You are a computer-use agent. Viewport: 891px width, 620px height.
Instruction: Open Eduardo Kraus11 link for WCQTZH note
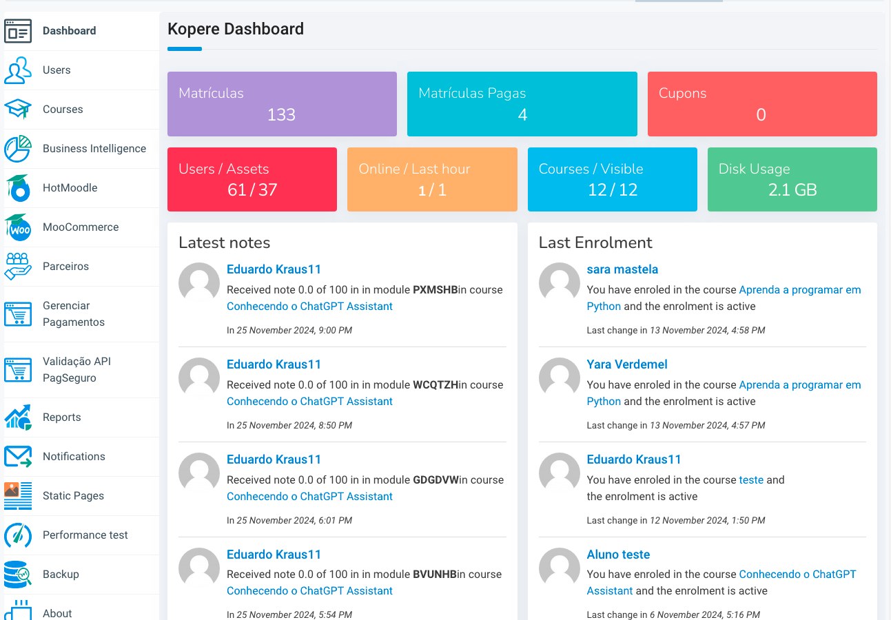(274, 364)
